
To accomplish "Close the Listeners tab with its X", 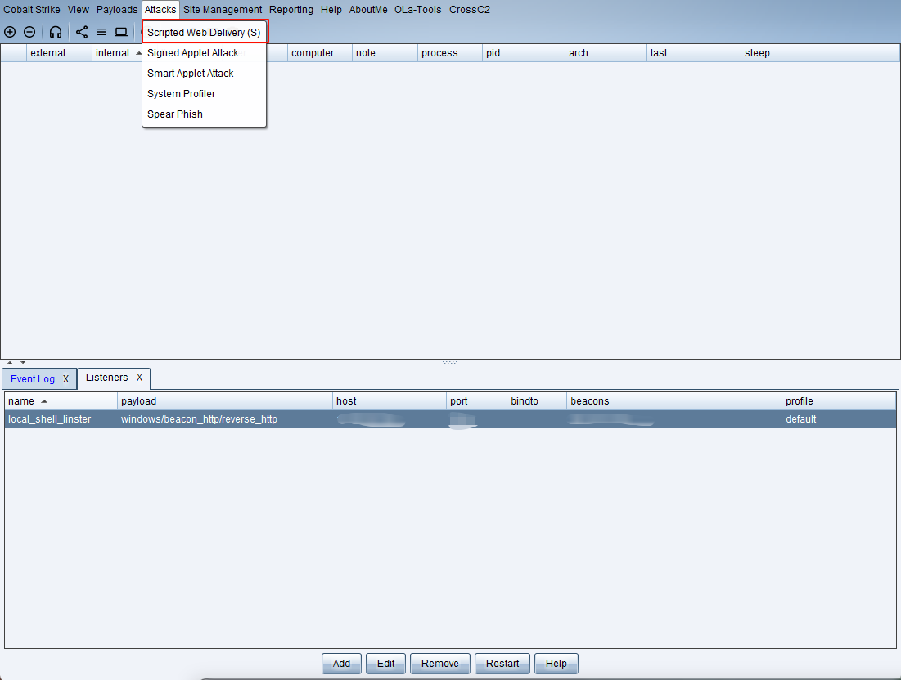I will 139,378.
